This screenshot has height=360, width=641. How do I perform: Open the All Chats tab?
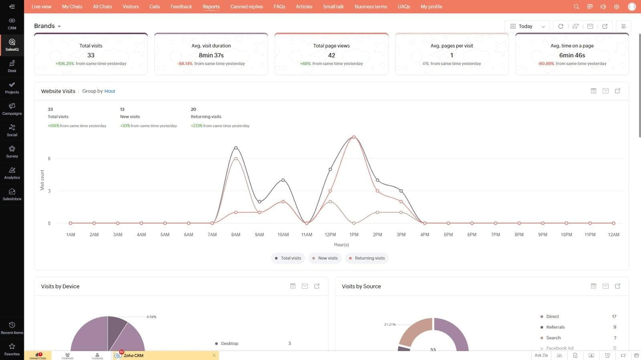(x=103, y=7)
